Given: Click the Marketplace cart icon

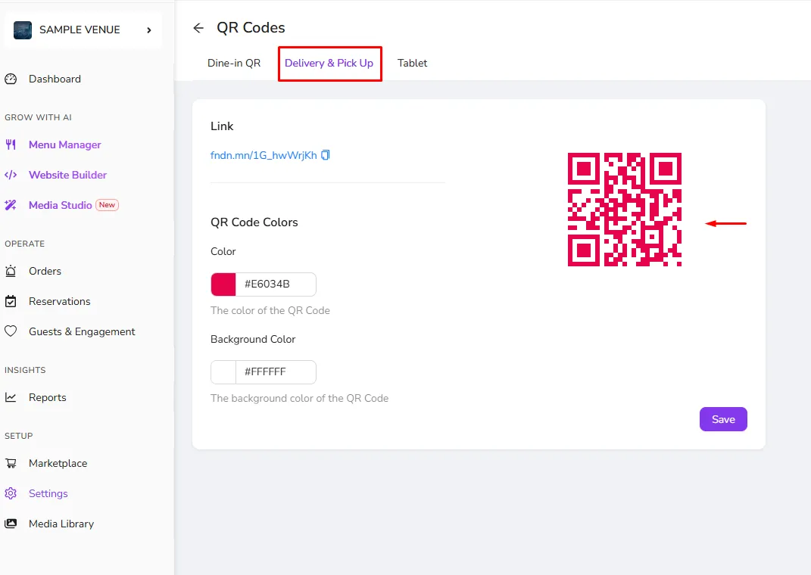Looking at the screenshot, I should pyautogui.click(x=11, y=464).
